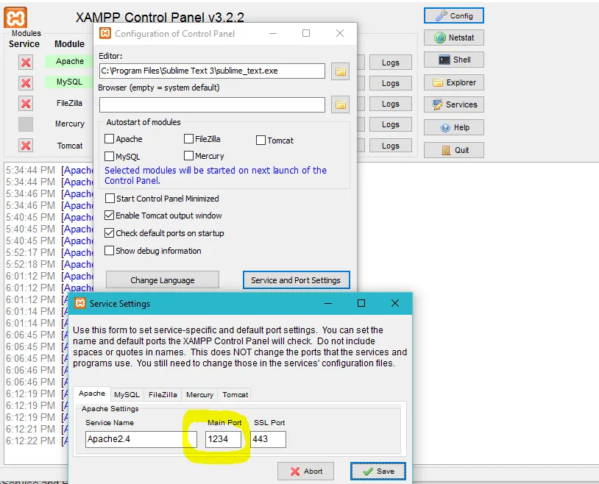The width and height of the screenshot is (599, 484).
Task: Close the Service Settings window
Action: pyautogui.click(x=395, y=303)
